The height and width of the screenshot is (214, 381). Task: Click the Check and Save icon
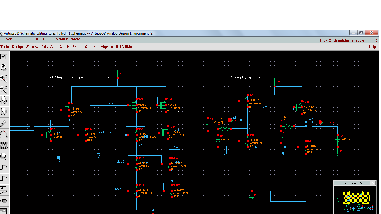click(x=4, y=56)
